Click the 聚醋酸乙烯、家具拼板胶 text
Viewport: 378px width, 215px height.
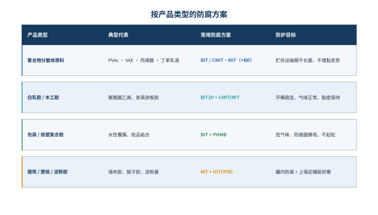(133, 98)
